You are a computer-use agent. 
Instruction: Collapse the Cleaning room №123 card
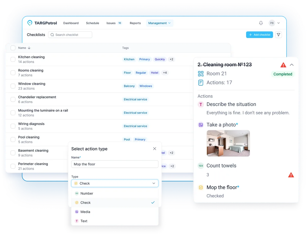click(292, 65)
